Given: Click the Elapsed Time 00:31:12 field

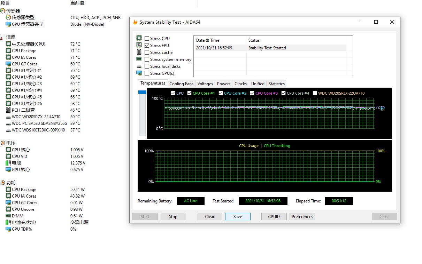Looking at the screenshot, I should coord(339,201).
